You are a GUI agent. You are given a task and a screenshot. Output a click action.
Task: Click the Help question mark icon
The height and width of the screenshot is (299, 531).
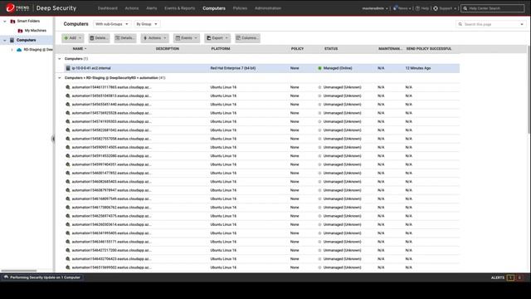pos(417,8)
